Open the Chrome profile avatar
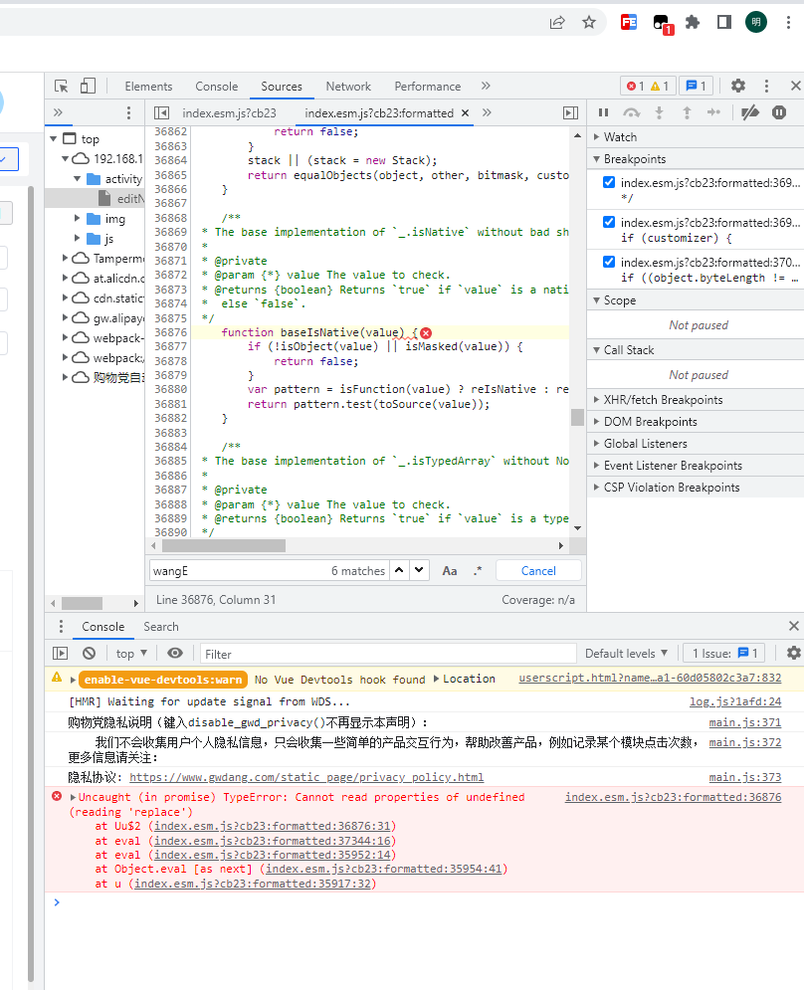 (x=756, y=23)
